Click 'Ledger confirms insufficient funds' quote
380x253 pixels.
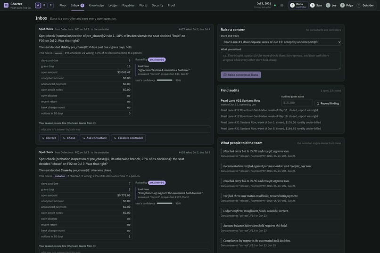point(256,211)
